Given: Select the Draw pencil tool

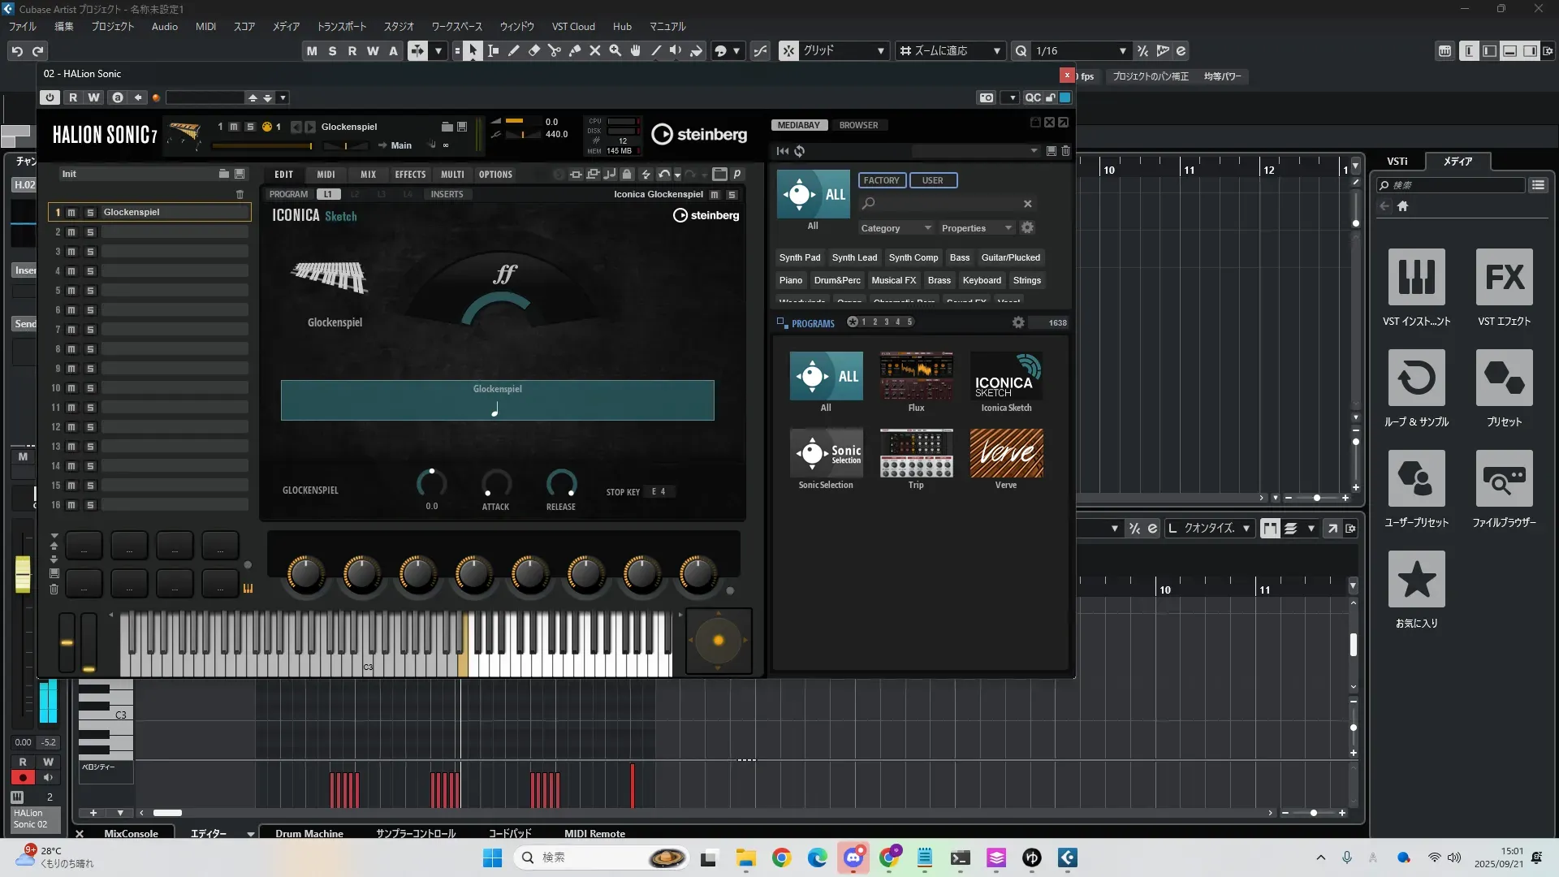Looking at the screenshot, I should coord(514,51).
